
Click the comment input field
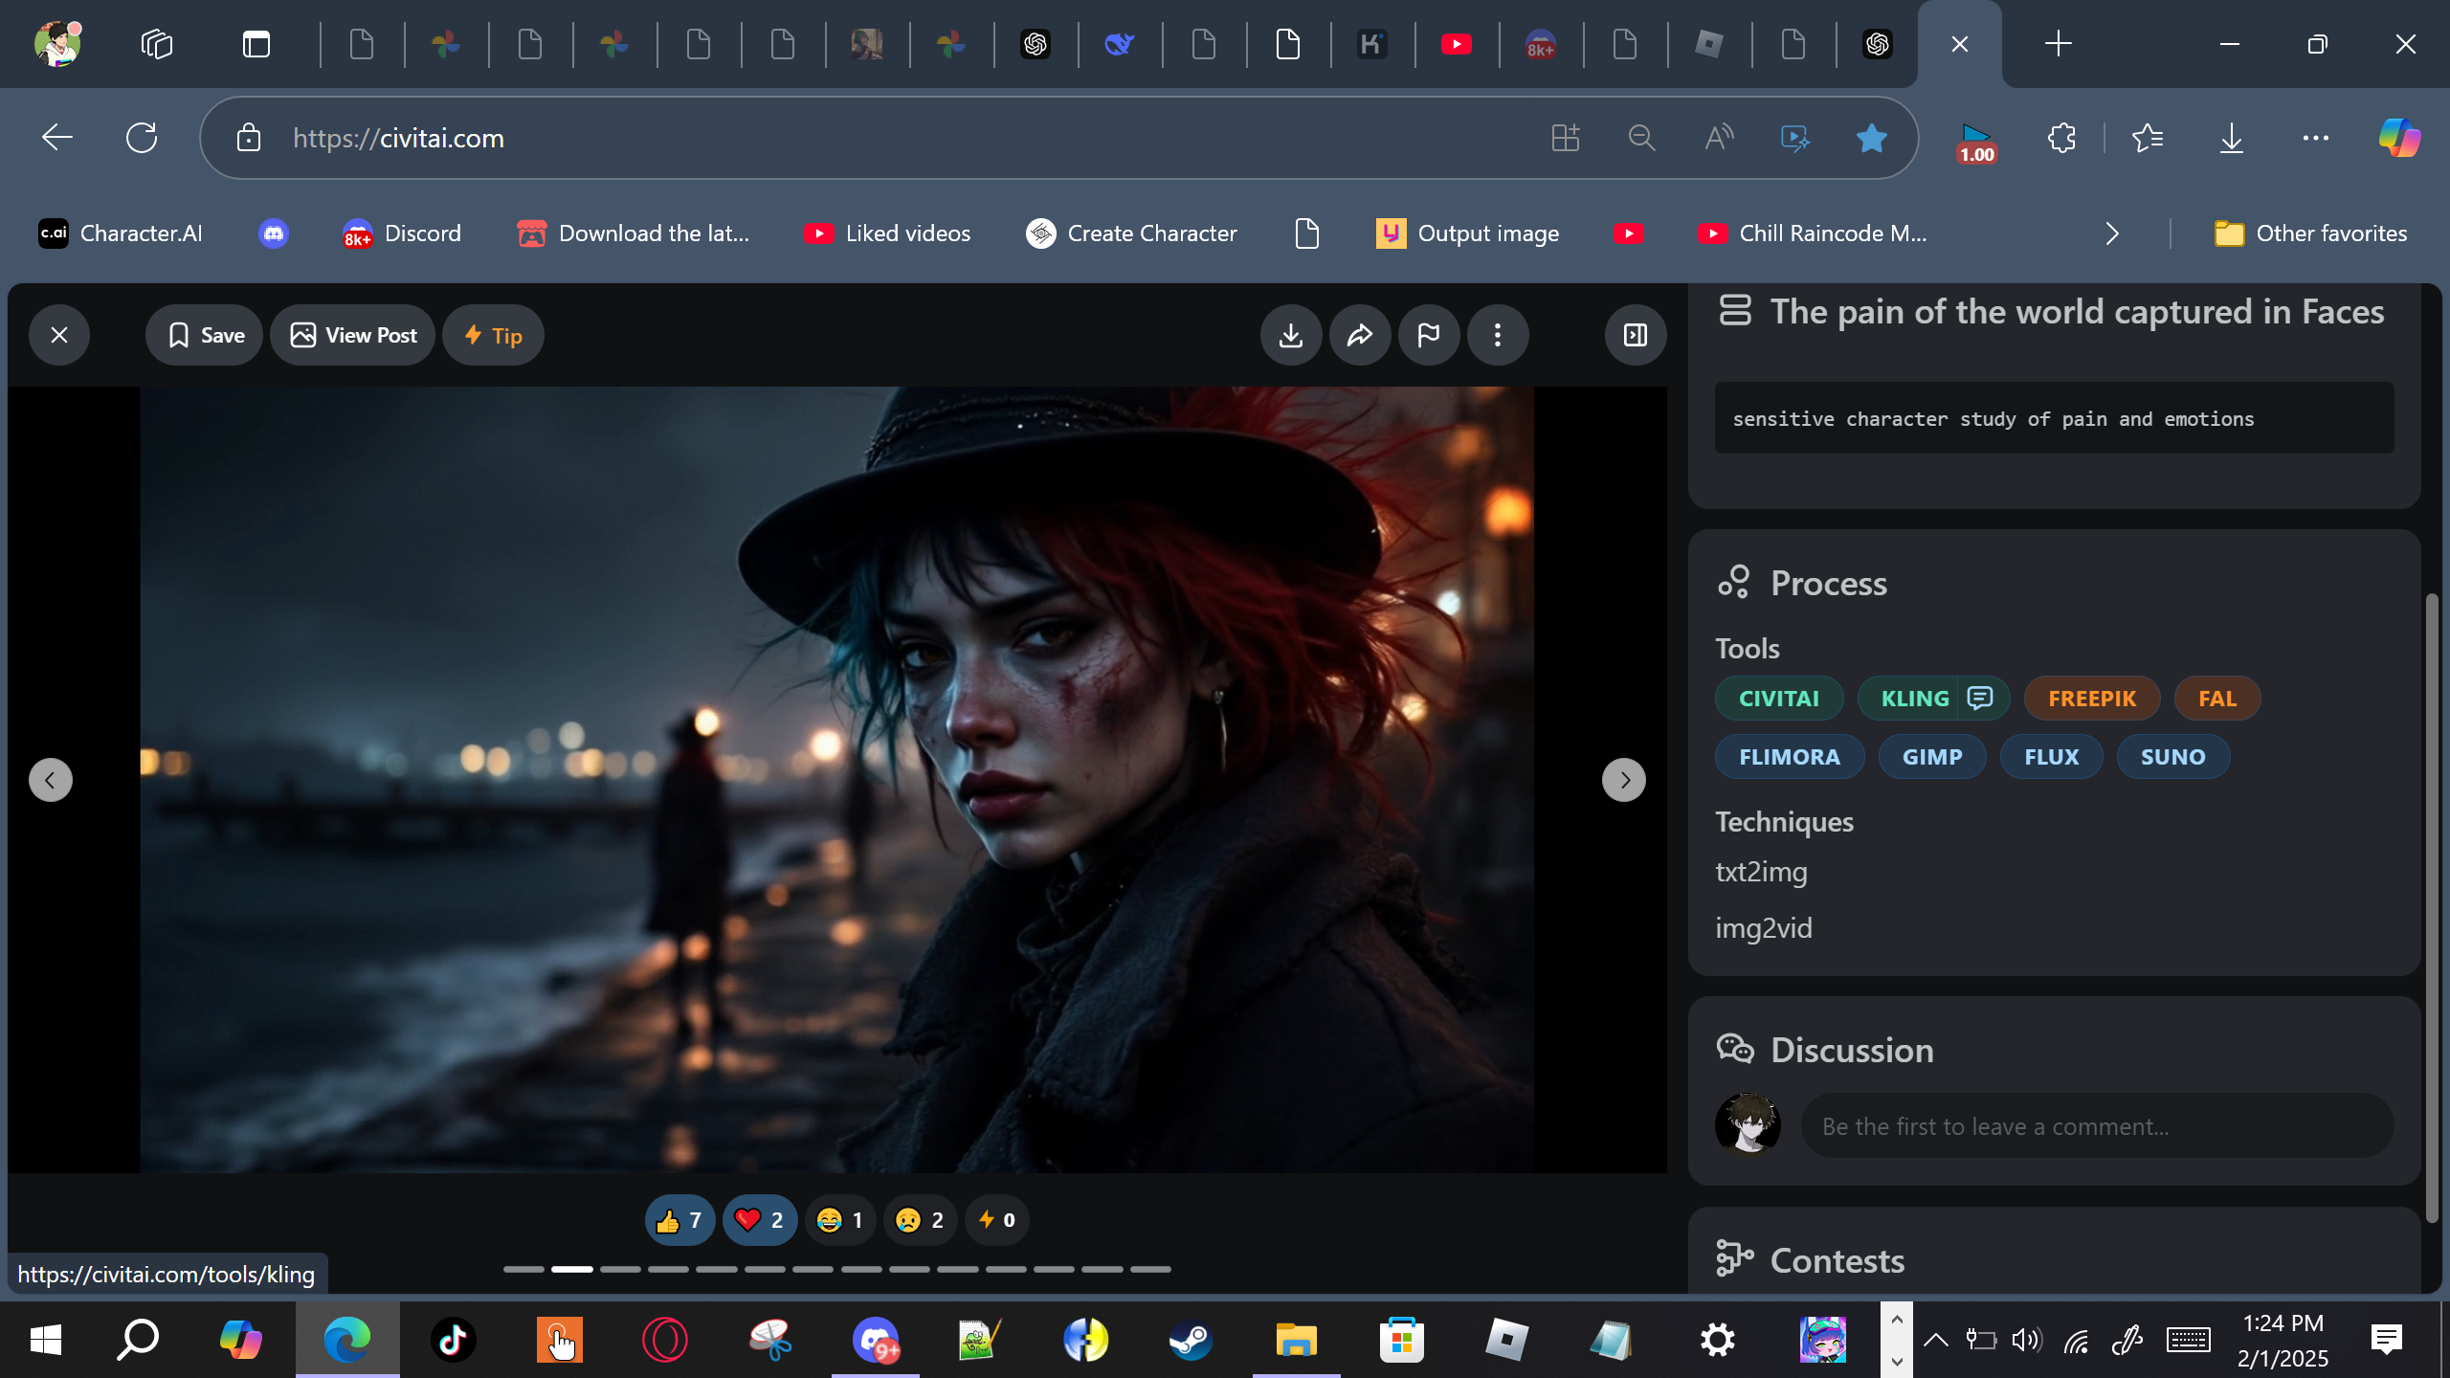click(2096, 1126)
